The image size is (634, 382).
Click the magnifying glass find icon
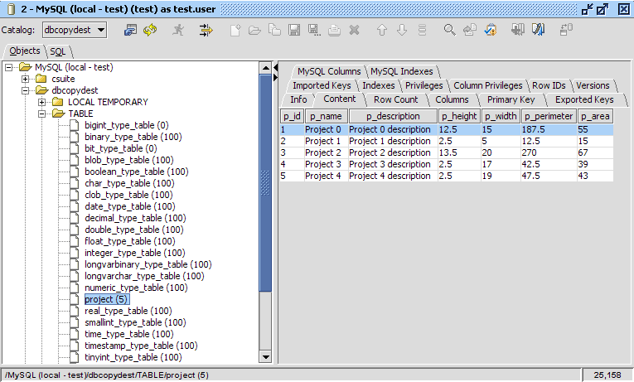449,30
